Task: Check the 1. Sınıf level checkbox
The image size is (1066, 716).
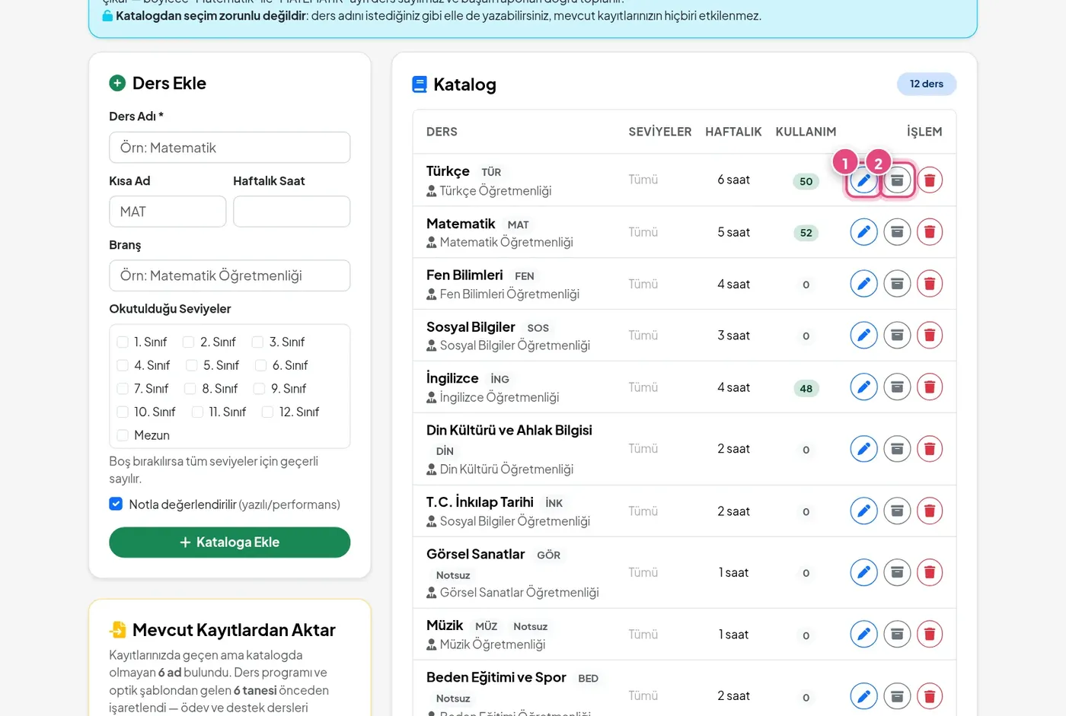Action: (x=123, y=342)
